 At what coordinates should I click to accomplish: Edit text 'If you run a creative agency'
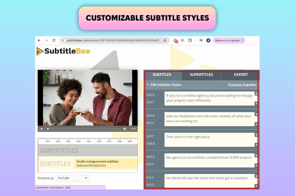pos(209,99)
